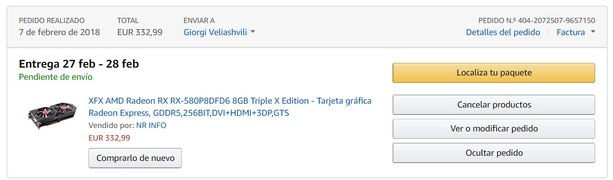Screen dimensions: 613x180
Task: Open the Detalles del pedido link
Action: coord(503,32)
